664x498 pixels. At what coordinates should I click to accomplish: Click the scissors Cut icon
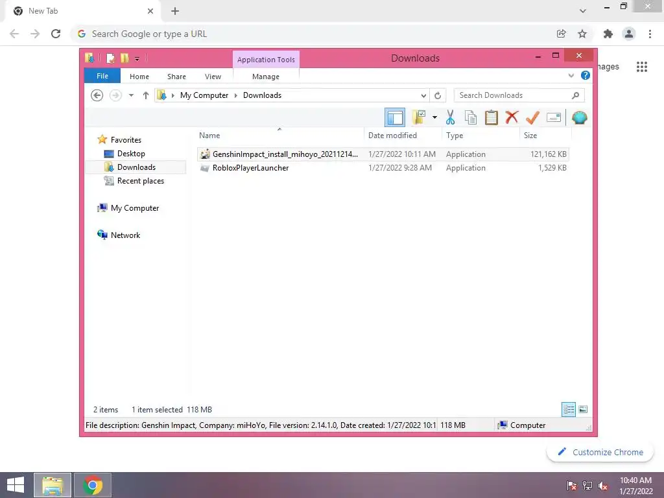pos(450,117)
